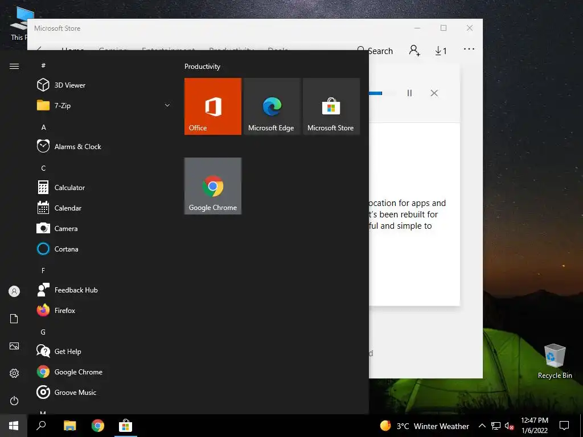Open the taskbar search magnifier
Screen dimensions: 583x437
click(x=41, y=426)
